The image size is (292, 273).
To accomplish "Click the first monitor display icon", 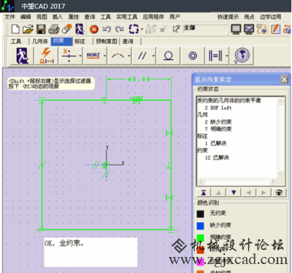I will coord(236,29).
